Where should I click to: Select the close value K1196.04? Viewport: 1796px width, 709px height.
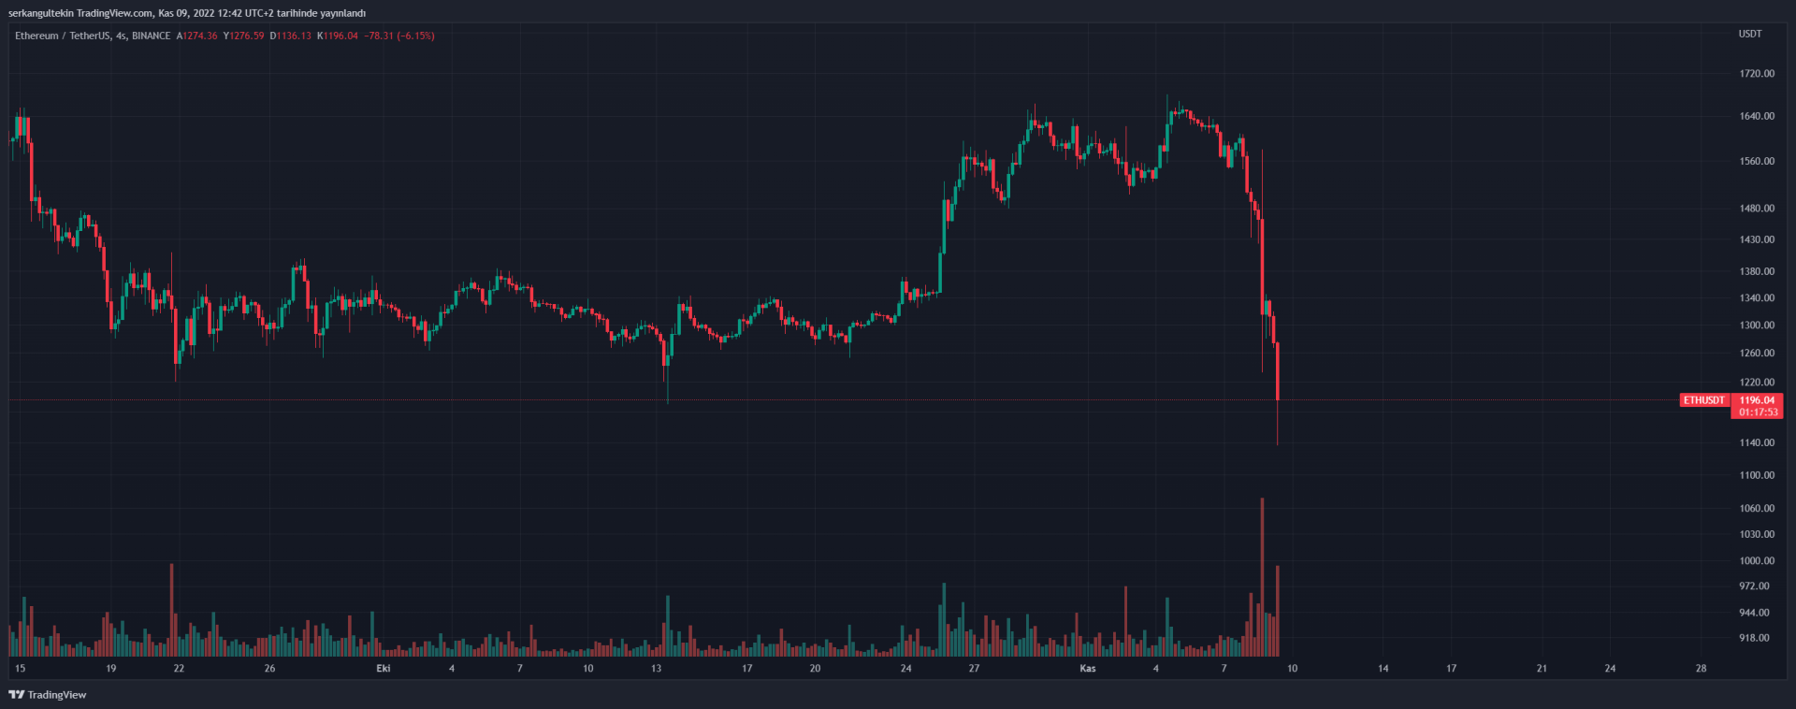(338, 36)
